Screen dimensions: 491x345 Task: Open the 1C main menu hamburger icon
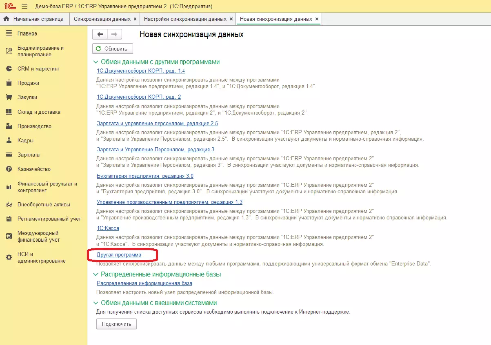pos(24,7)
